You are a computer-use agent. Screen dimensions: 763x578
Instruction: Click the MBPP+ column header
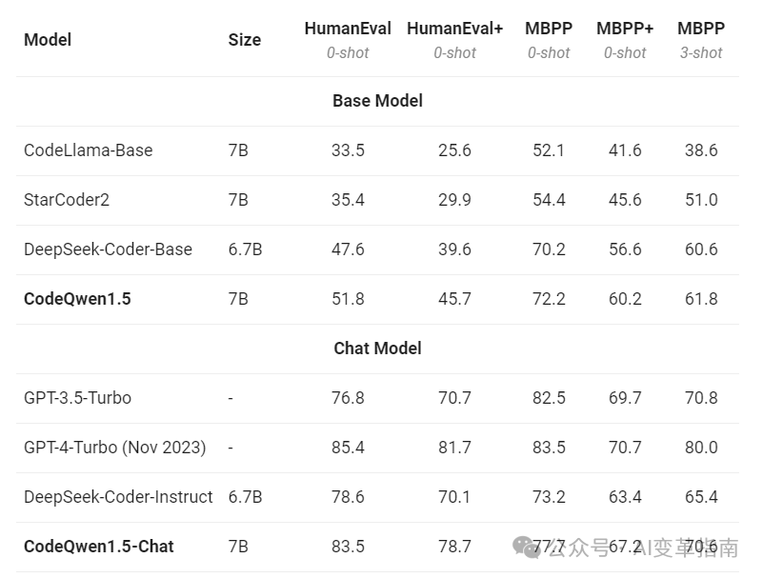pos(625,29)
